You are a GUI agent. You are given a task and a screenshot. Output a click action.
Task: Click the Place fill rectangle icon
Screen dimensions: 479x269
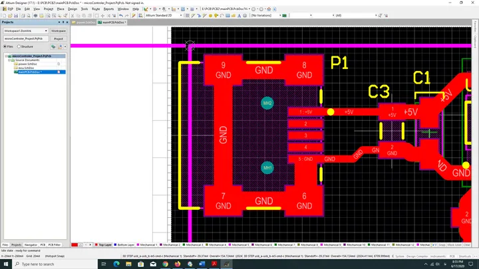[228, 15]
